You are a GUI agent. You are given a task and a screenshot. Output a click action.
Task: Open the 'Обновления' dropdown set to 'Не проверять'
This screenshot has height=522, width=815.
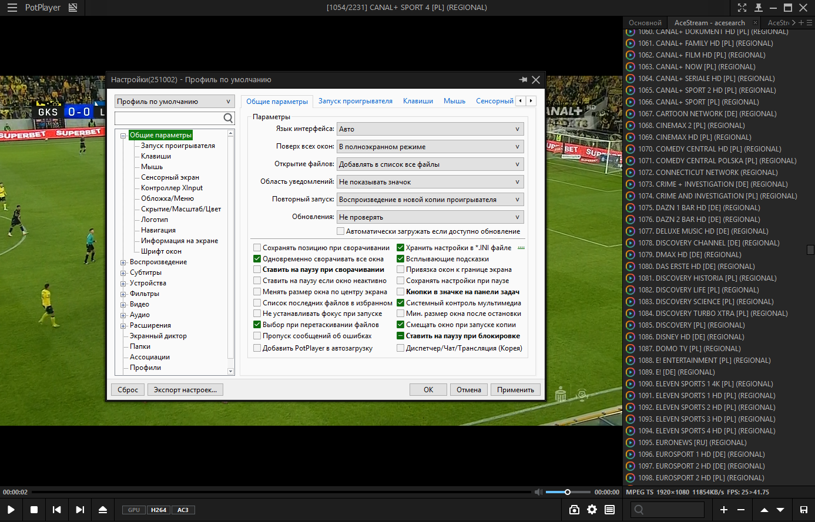point(430,217)
